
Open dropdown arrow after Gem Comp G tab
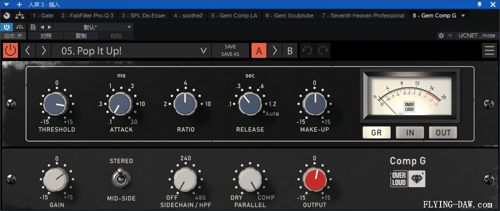pos(463,15)
